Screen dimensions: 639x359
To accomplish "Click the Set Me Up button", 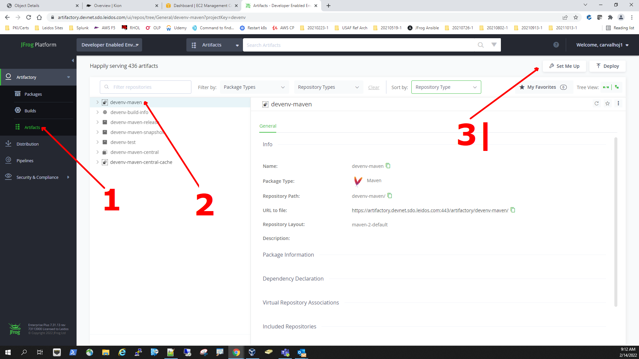I will point(564,66).
